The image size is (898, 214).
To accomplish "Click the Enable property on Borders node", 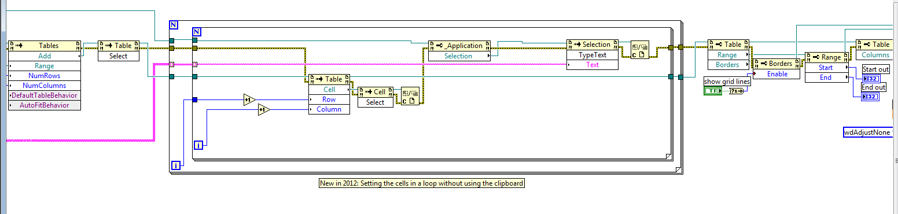I will pyautogui.click(x=778, y=74).
